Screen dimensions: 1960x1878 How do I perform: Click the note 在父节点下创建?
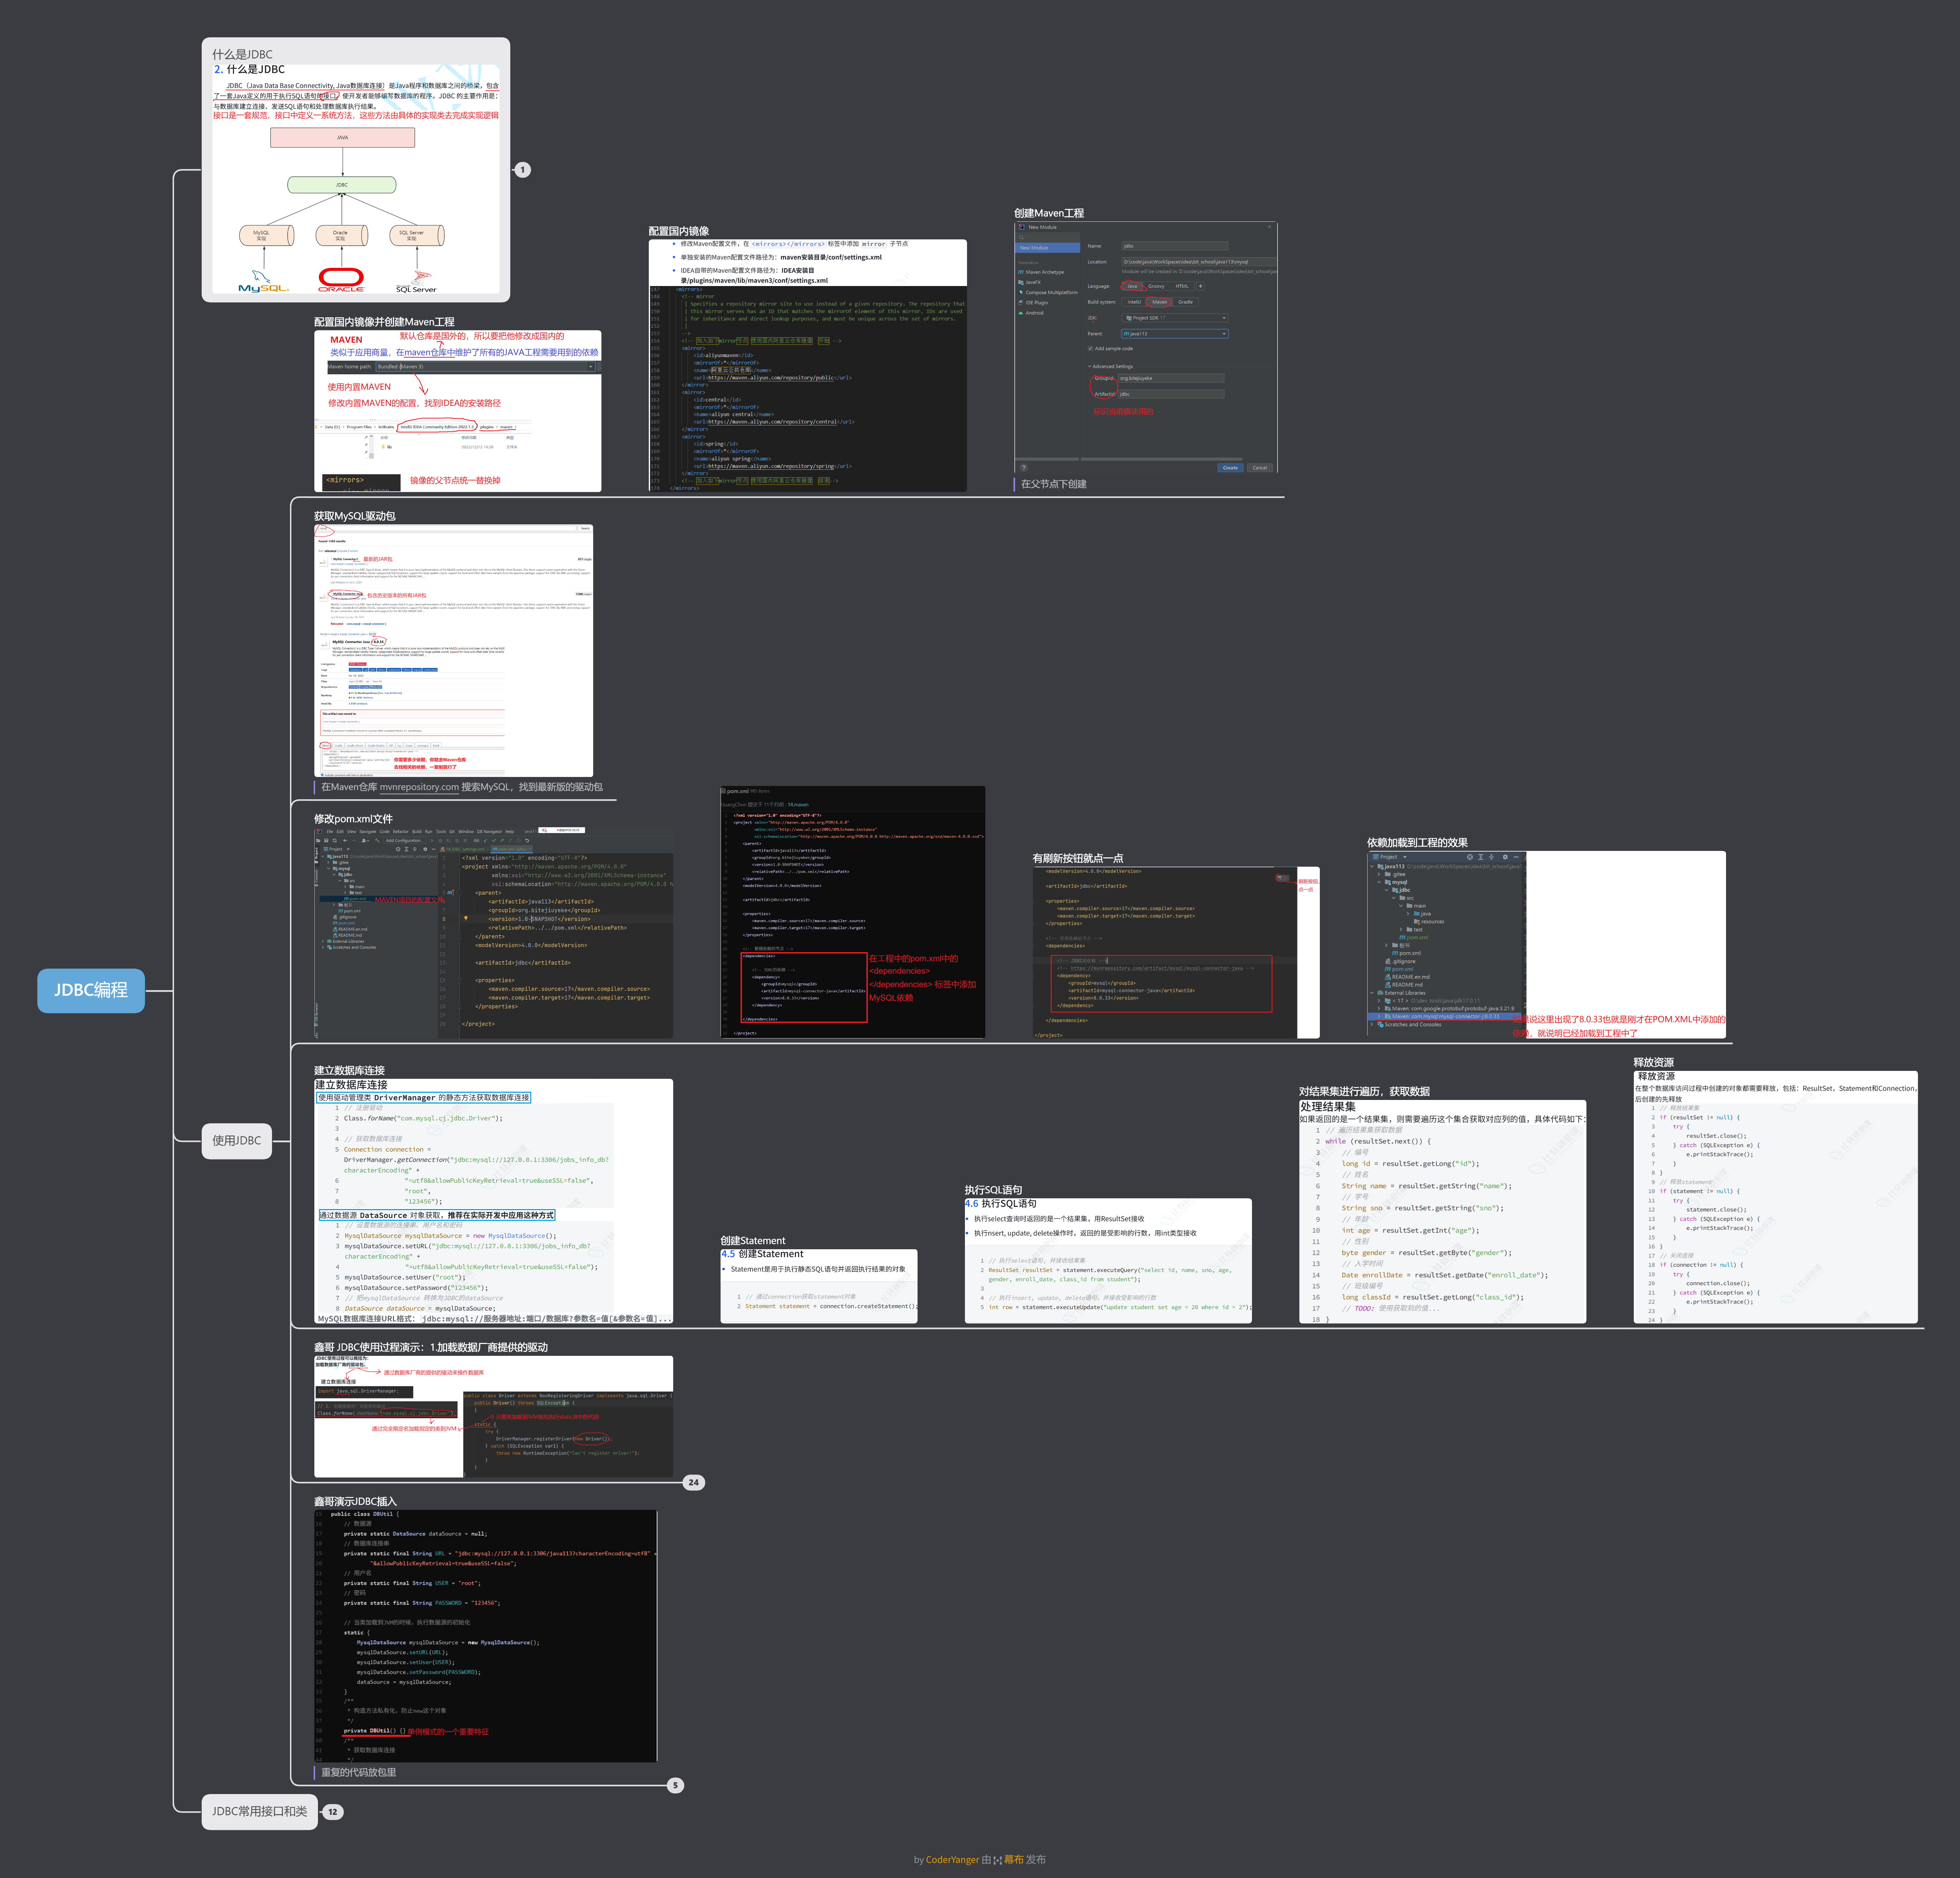click(x=1054, y=484)
